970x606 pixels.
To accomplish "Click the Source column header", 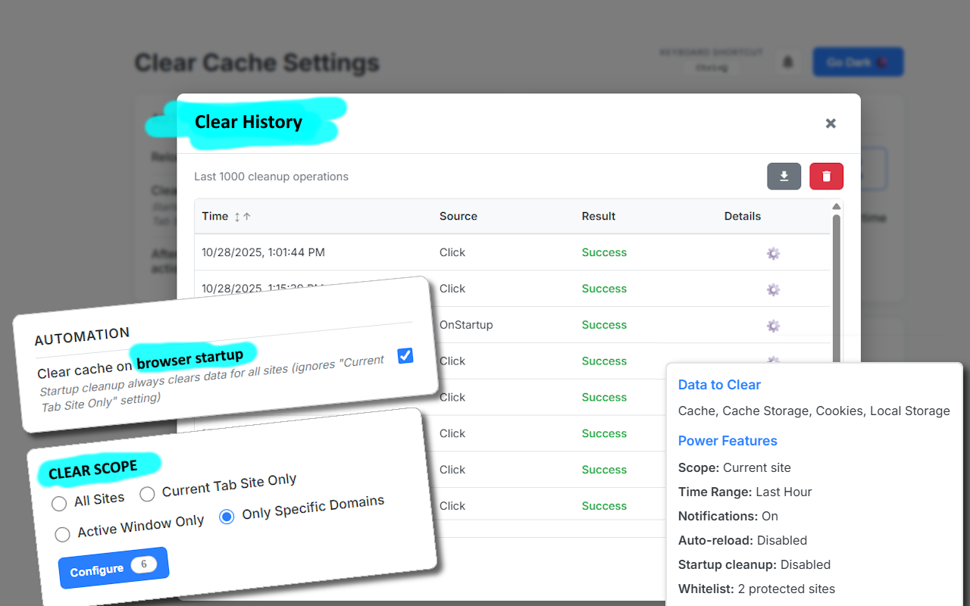I will click(458, 217).
